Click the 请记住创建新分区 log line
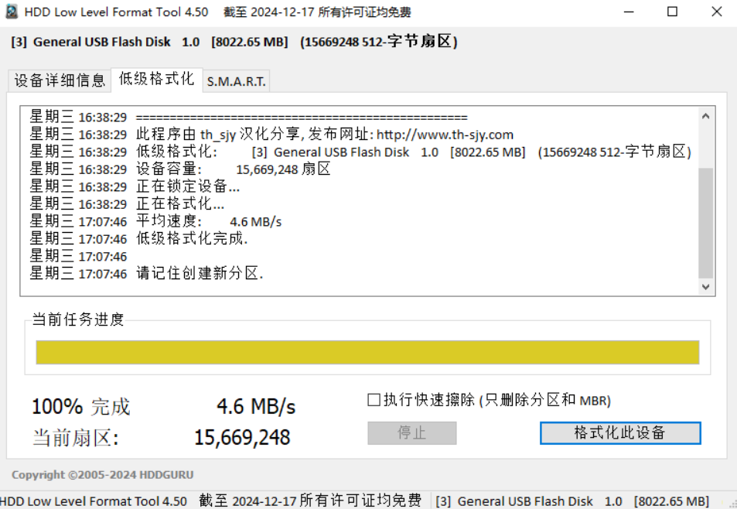The image size is (737, 509). click(200, 274)
